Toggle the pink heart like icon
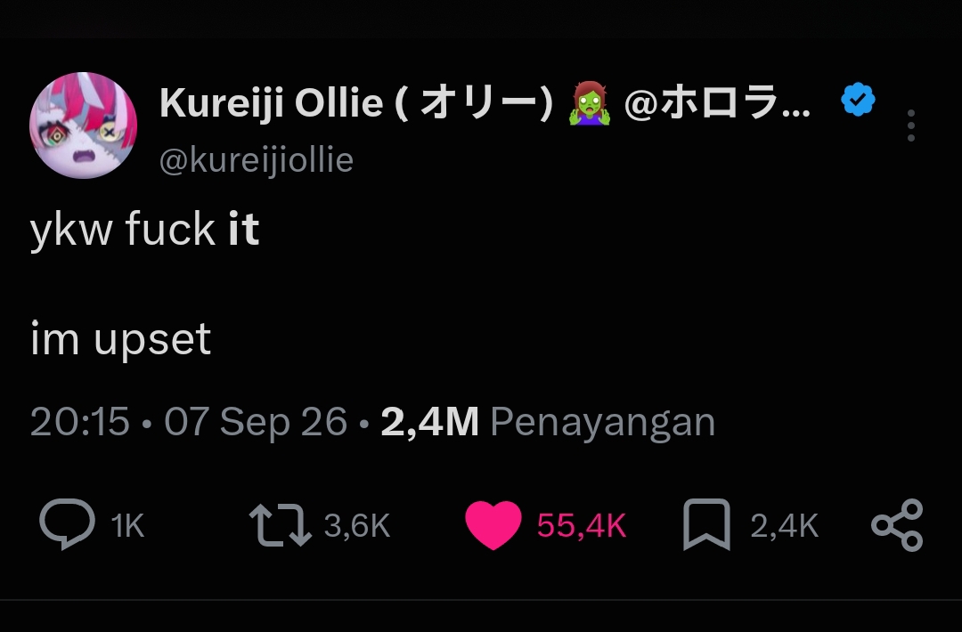Image resolution: width=962 pixels, height=632 pixels. 493,524
